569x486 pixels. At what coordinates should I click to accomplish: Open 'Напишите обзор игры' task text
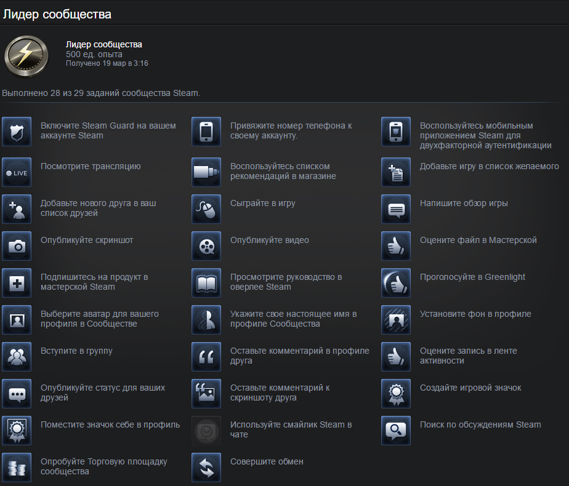click(464, 203)
